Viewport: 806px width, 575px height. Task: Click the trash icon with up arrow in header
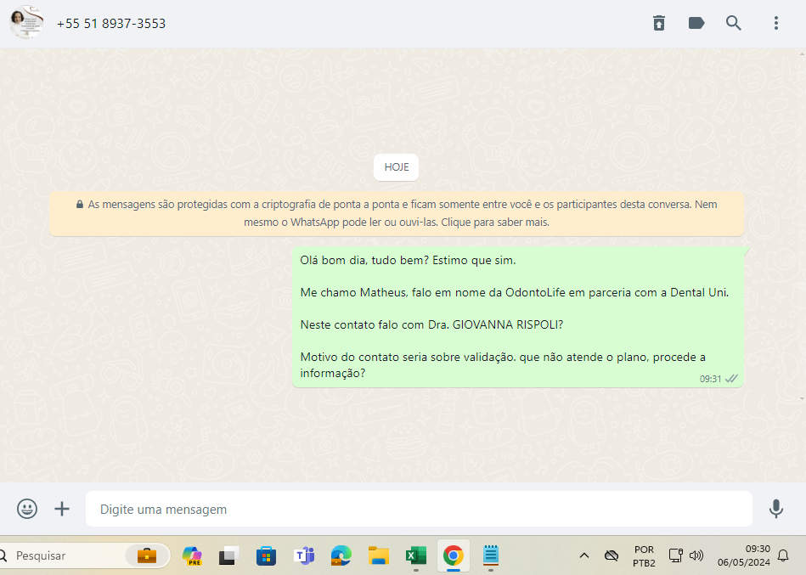click(659, 23)
